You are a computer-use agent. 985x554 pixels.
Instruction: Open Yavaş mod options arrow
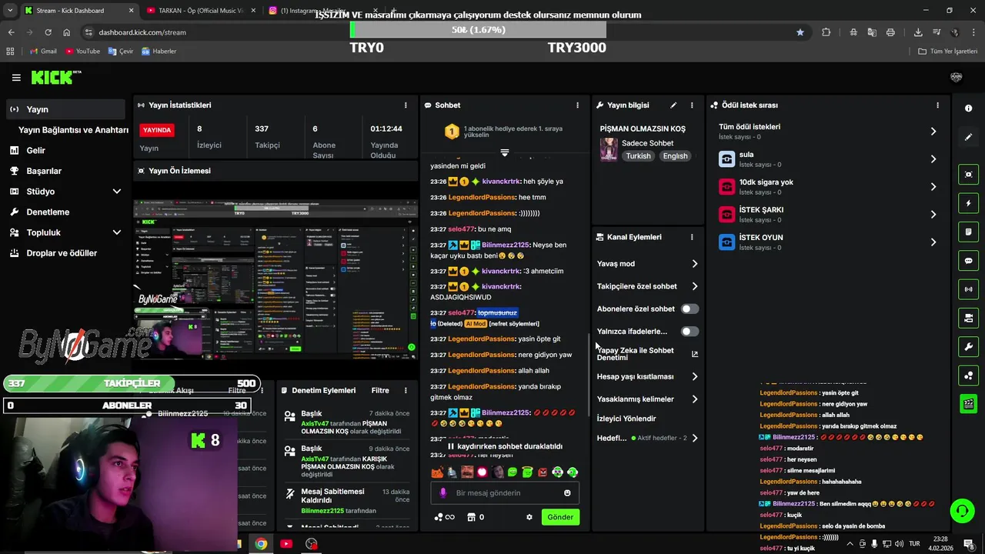click(x=694, y=264)
